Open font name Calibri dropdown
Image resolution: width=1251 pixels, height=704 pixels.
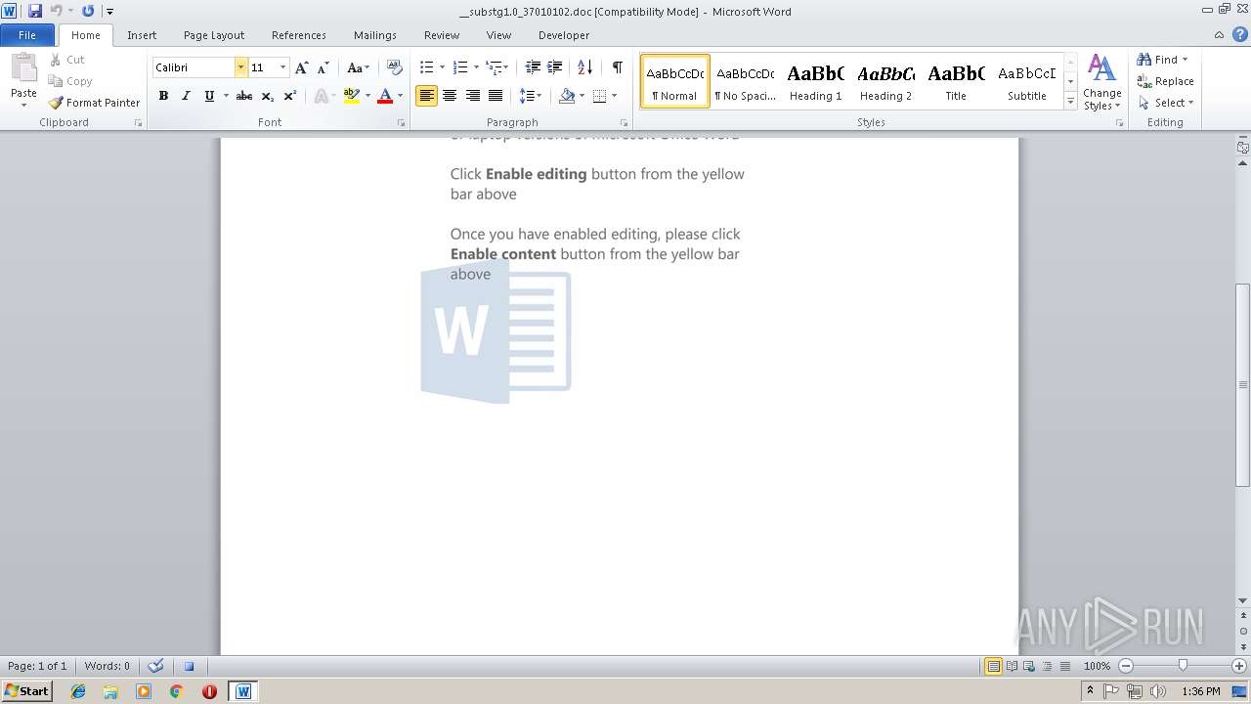point(240,67)
